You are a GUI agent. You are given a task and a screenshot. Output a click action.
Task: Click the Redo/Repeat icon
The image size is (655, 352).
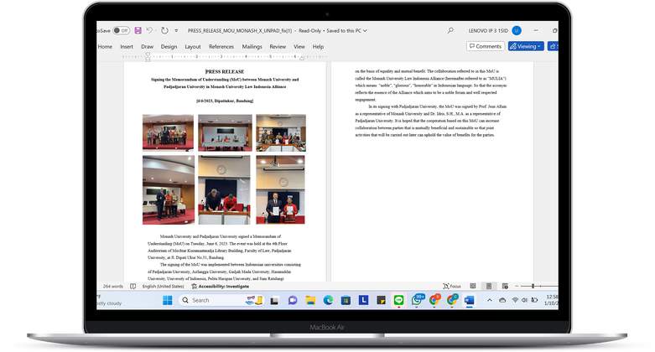click(166, 30)
